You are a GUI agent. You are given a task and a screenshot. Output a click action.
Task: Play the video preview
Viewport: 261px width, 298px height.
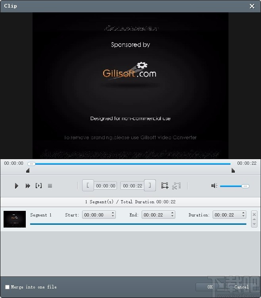pyautogui.click(x=17, y=186)
